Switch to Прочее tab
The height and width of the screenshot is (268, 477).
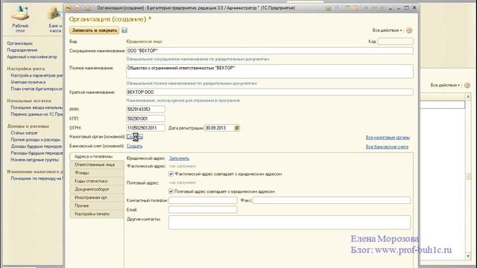pos(97,205)
